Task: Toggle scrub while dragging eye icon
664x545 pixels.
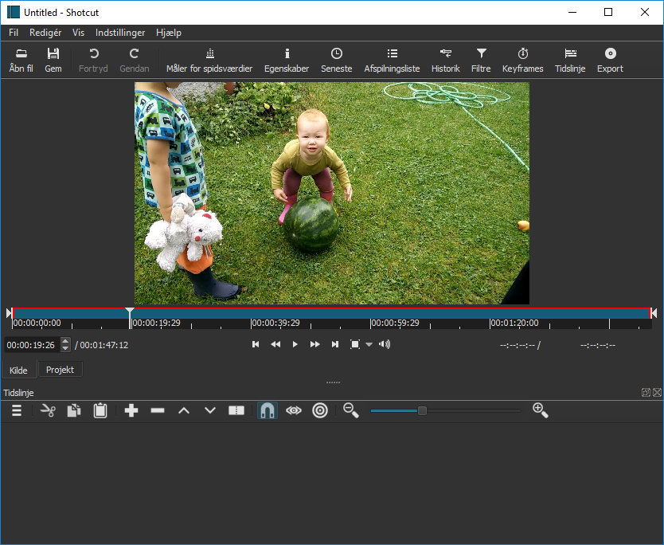Action: tap(294, 410)
